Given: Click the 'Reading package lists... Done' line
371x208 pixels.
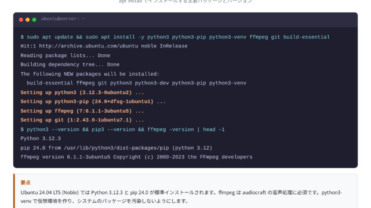Looking at the screenshot, I should coord(66,55).
